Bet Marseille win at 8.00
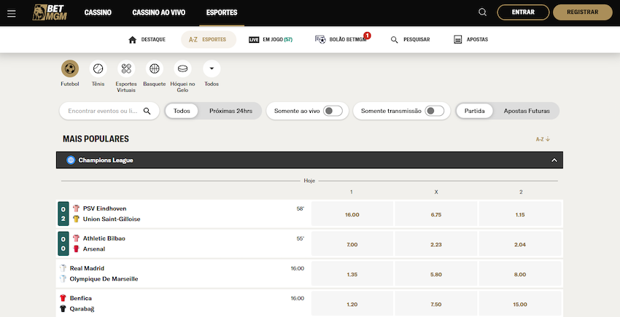 (x=520, y=273)
